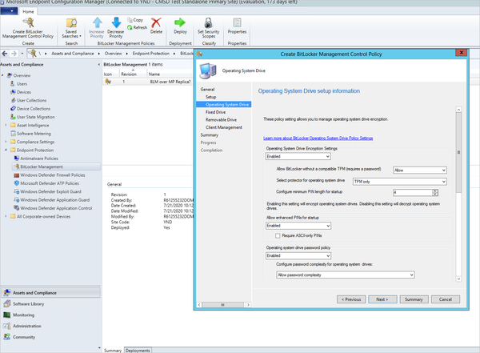Screen dimensions: 480x353
Task: Open Operating System Drive Encryption Settings dropdown
Action: pyautogui.click(x=298, y=156)
